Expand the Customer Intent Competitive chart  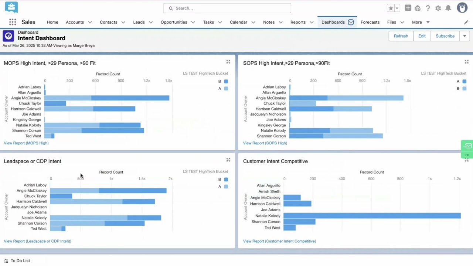(x=466, y=160)
